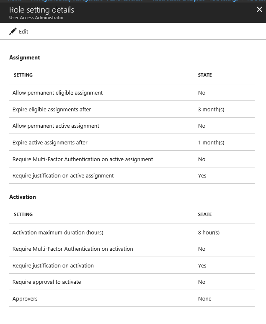Select the Activation maximum duration (hours) row

point(58,232)
